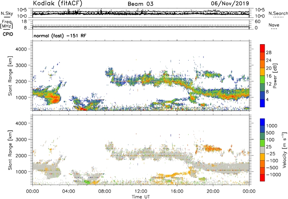Click the "1000" velocity colorbar label
Screen dimensions: 288x199
tap(272, 126)
